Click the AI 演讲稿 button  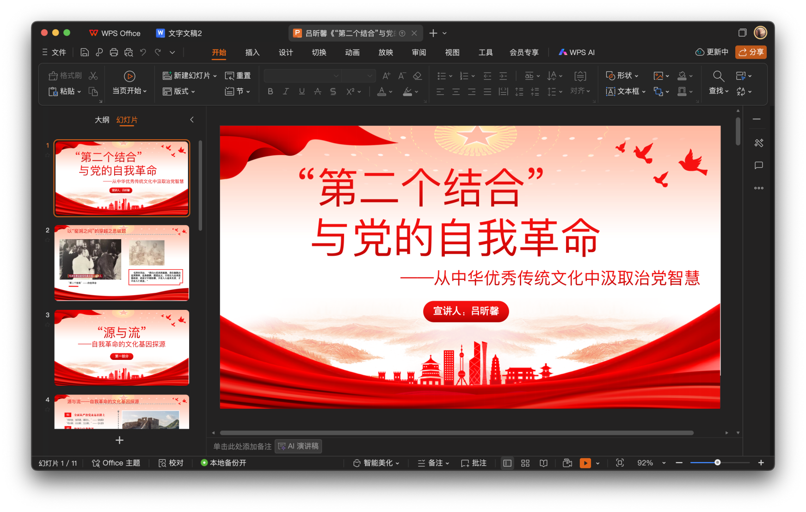click(298, 446)
